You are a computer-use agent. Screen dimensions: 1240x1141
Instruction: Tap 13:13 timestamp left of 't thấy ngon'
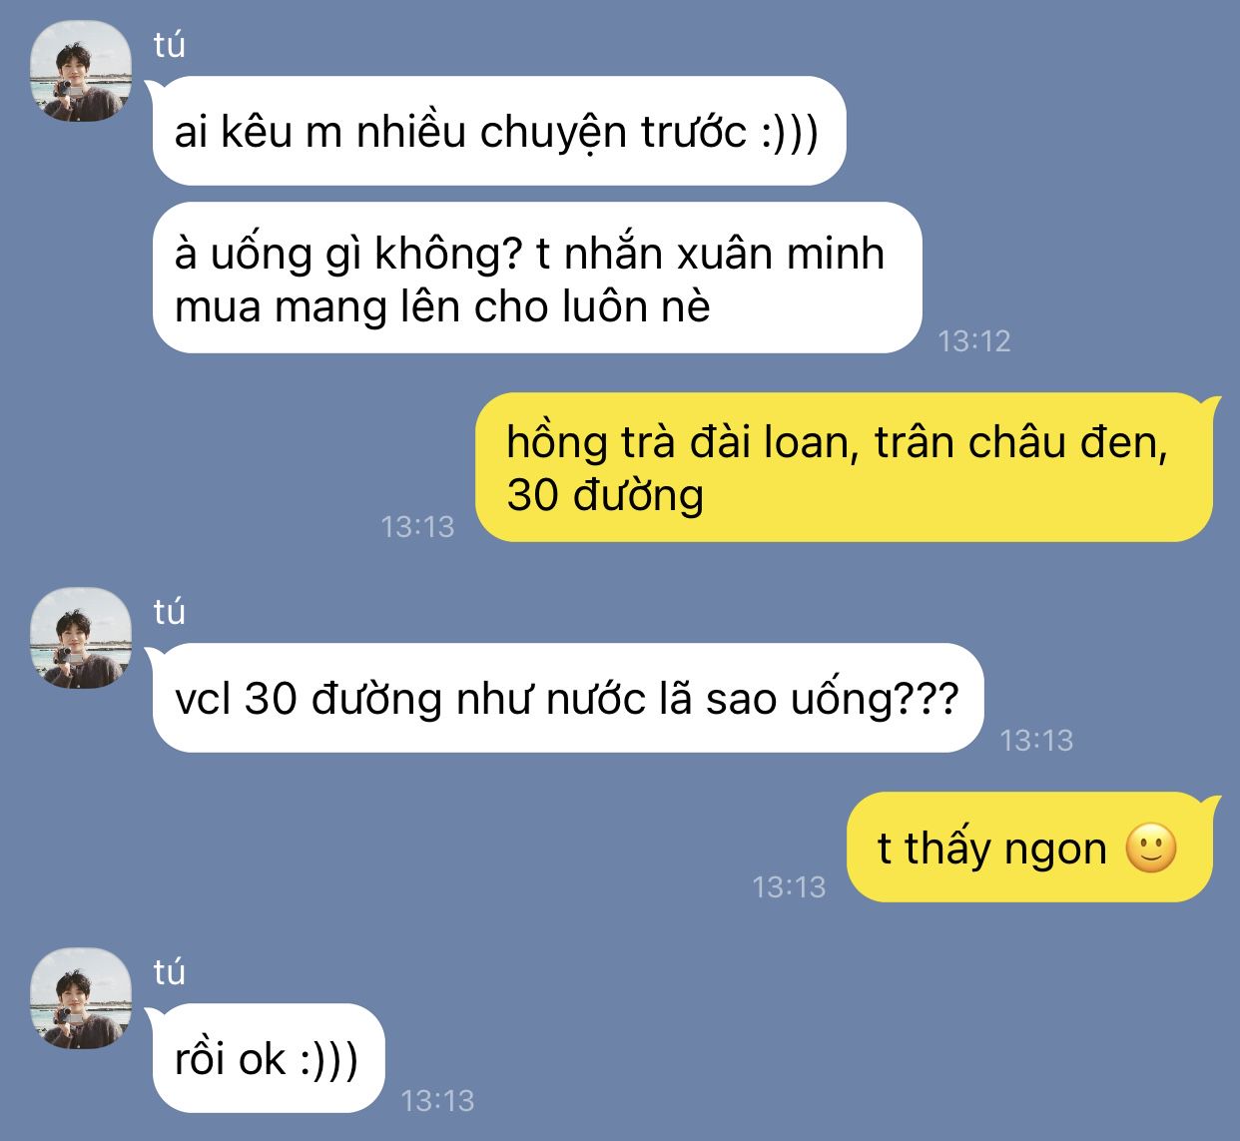click(x=789, y=886)
